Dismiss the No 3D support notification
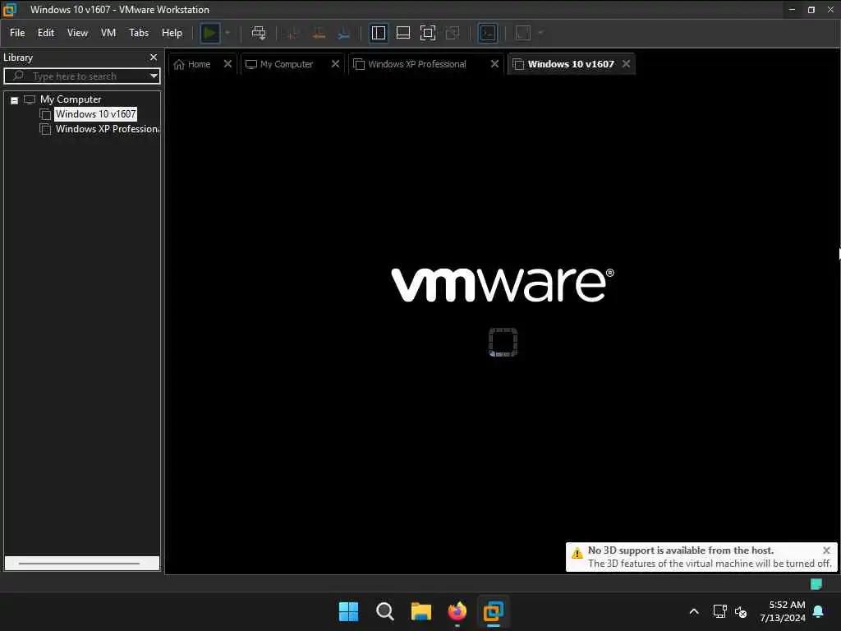The height and width of the screenshot is (631, 841). click(x=826, y=550)
